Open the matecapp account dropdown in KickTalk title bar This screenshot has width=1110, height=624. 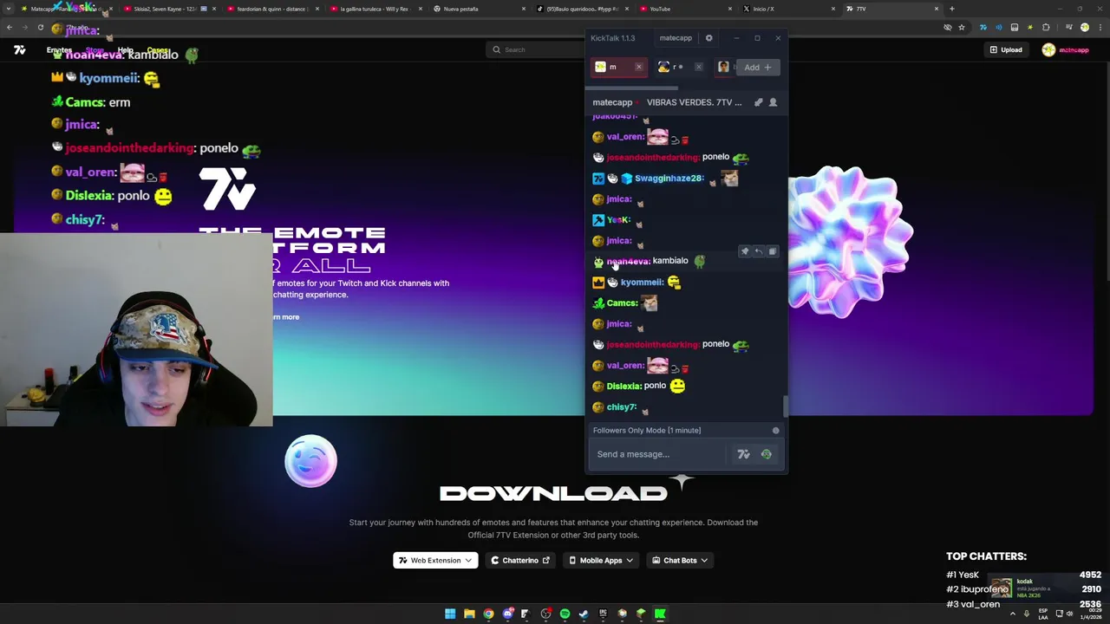click(676, 38)
